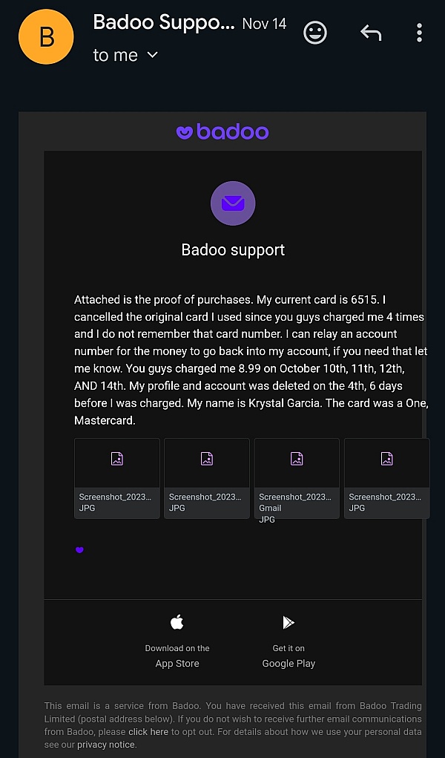Open the first Screenshot_2023 JPG attachment
The image size is (445, 758).
(116, 478)
